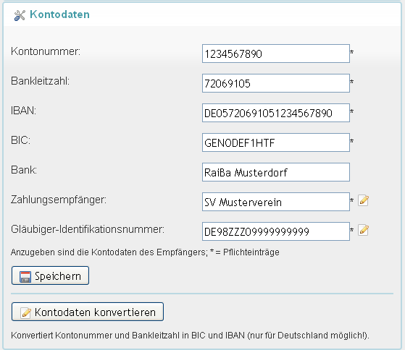Click the 'Konvertiert Kontonummer und Bankleitzahl' hint
Image resolution: width=405 pixels, height=350 pixels.
click(x=190, y=336)
